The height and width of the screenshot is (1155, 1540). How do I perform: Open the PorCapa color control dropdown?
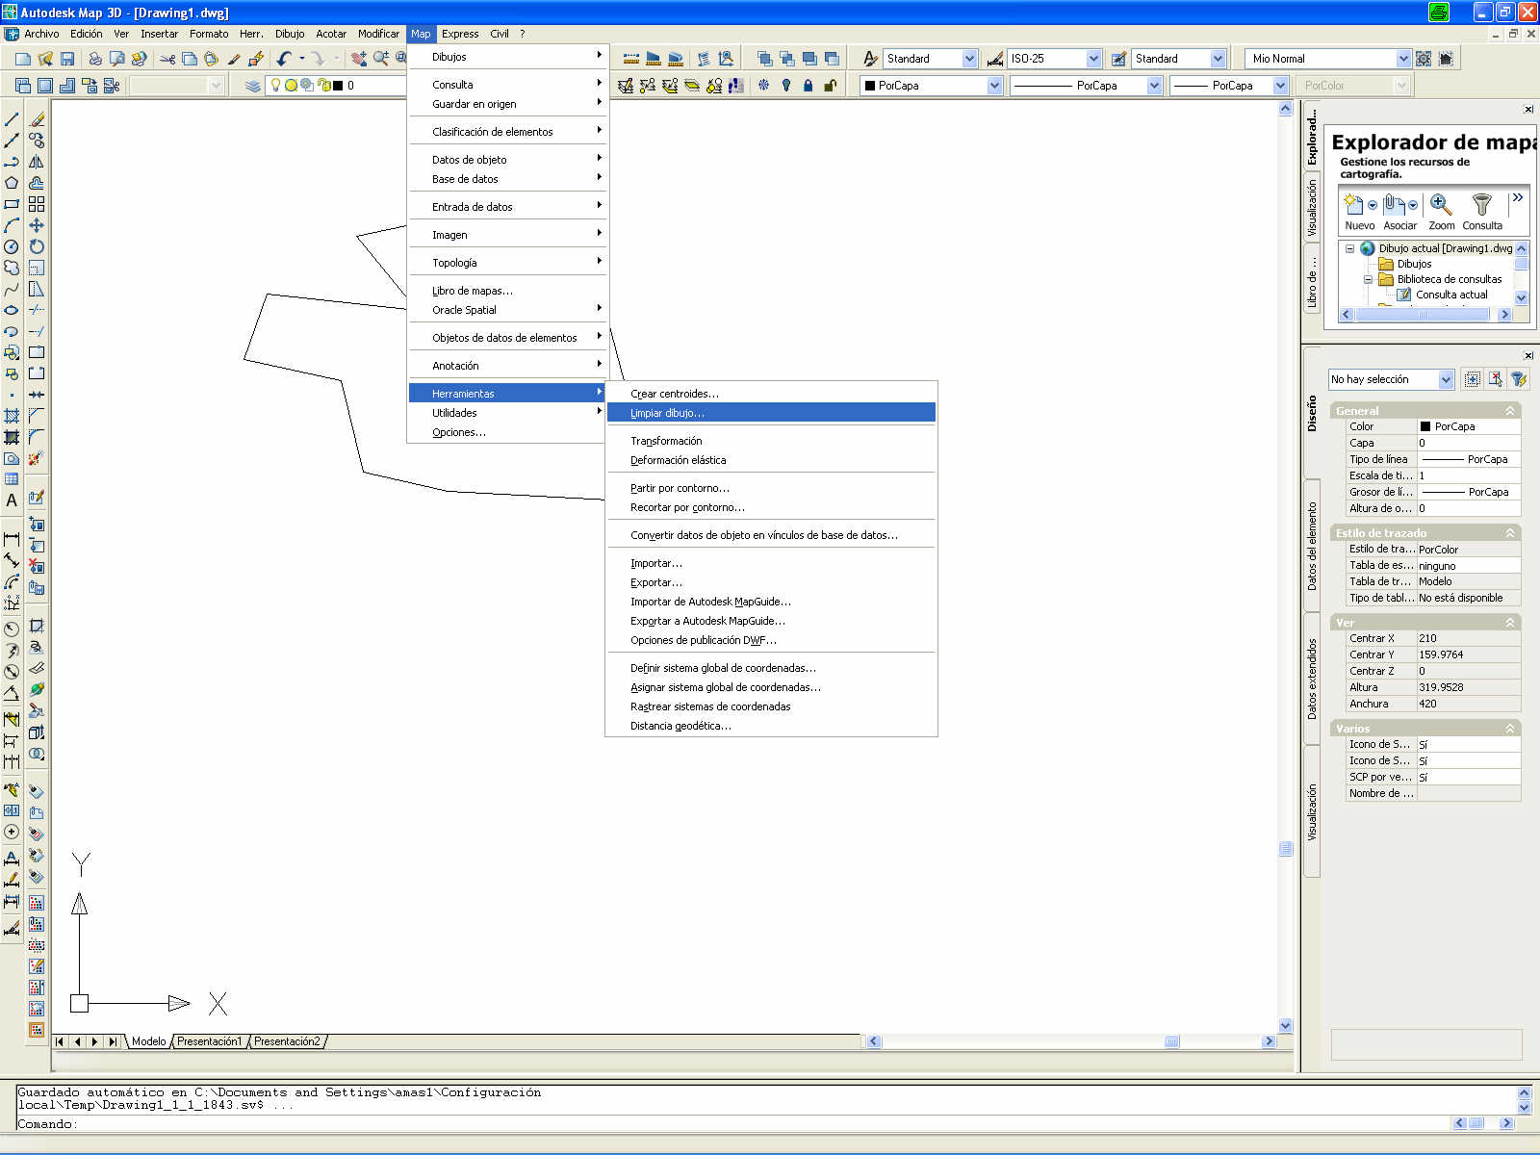tap(994, 86)
